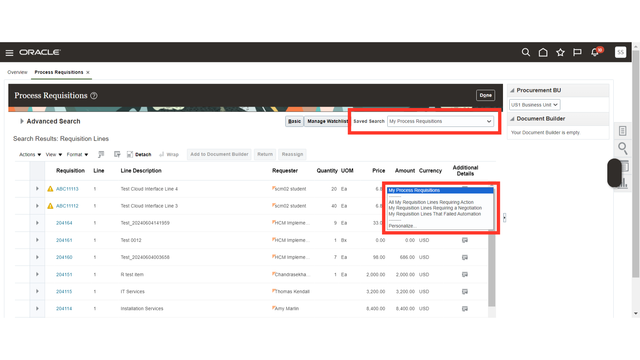Choose My Requisition Lines That Failed Automation
The image size is (640, 360).
pyautogui.click(x=435, y=214)
